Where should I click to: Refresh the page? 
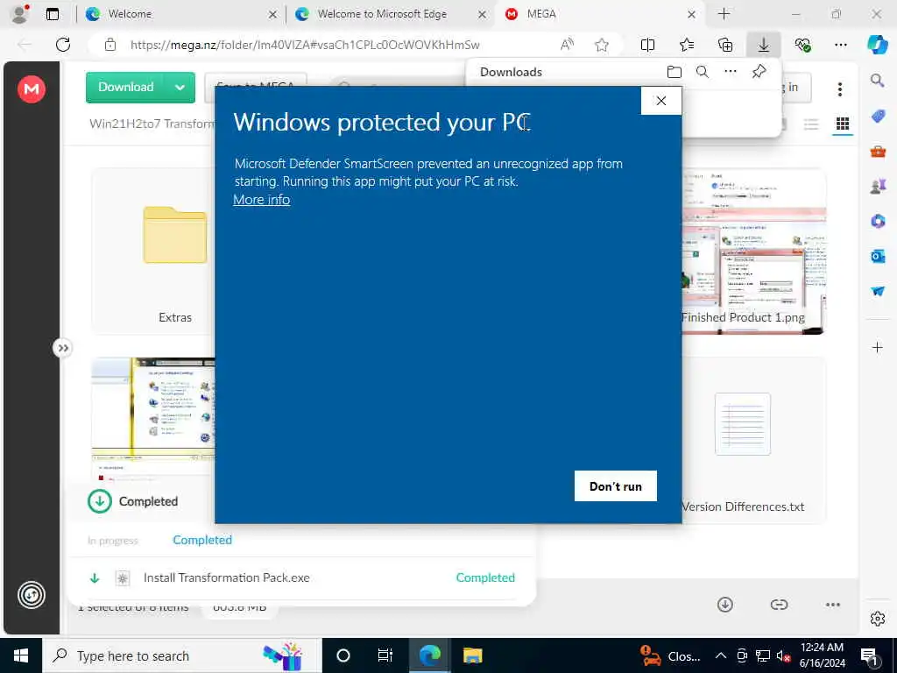[x=63, y=45]
